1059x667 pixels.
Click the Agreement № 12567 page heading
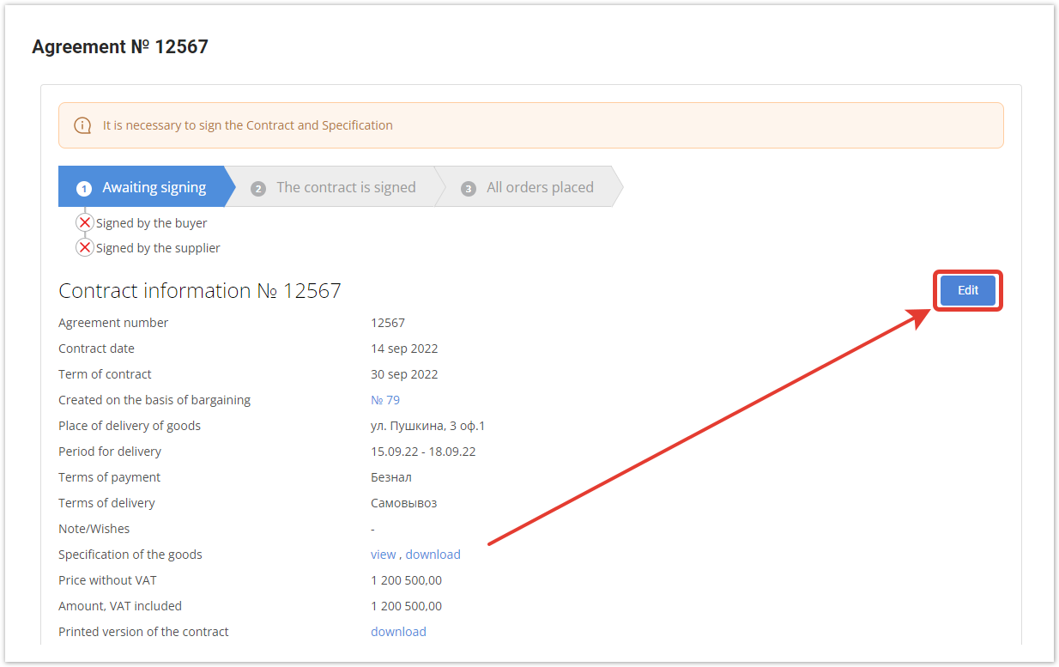(120, 47)
